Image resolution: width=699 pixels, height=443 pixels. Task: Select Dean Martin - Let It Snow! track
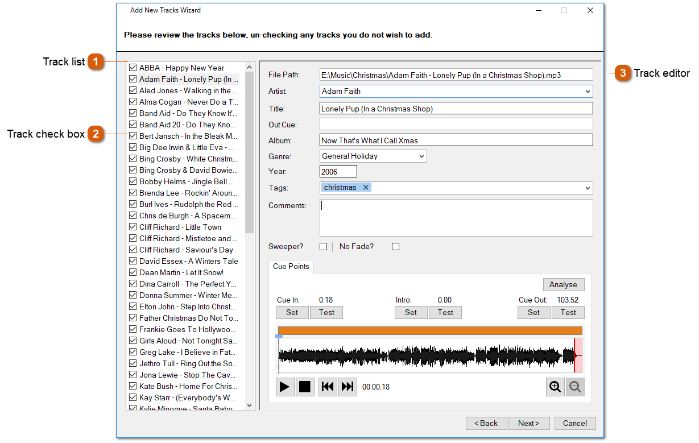tap(181, 272)
